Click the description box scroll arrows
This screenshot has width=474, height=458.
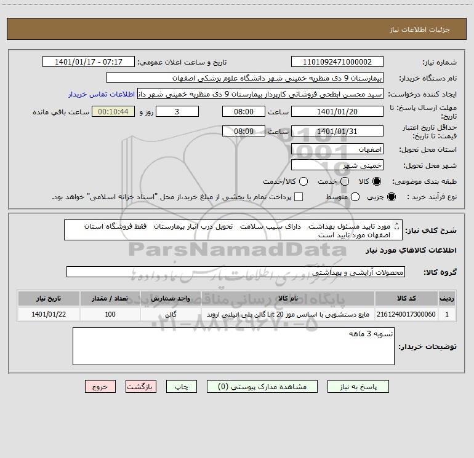pos(397,226)
